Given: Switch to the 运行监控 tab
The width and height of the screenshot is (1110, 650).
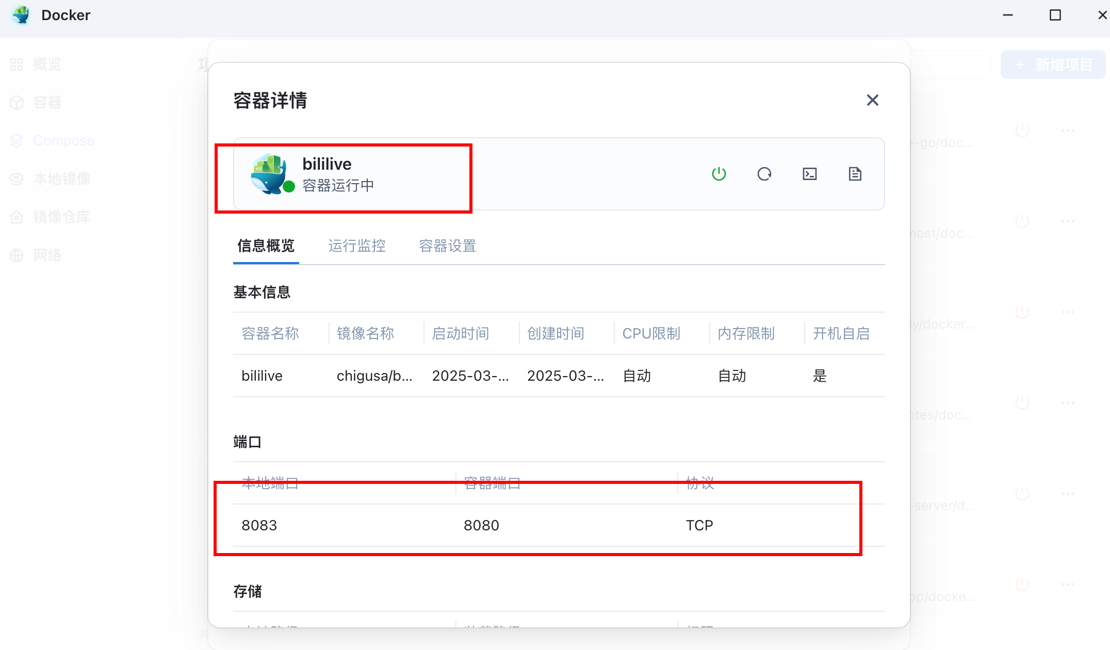Looking at the screenshot, I should (x=356, y=246).
